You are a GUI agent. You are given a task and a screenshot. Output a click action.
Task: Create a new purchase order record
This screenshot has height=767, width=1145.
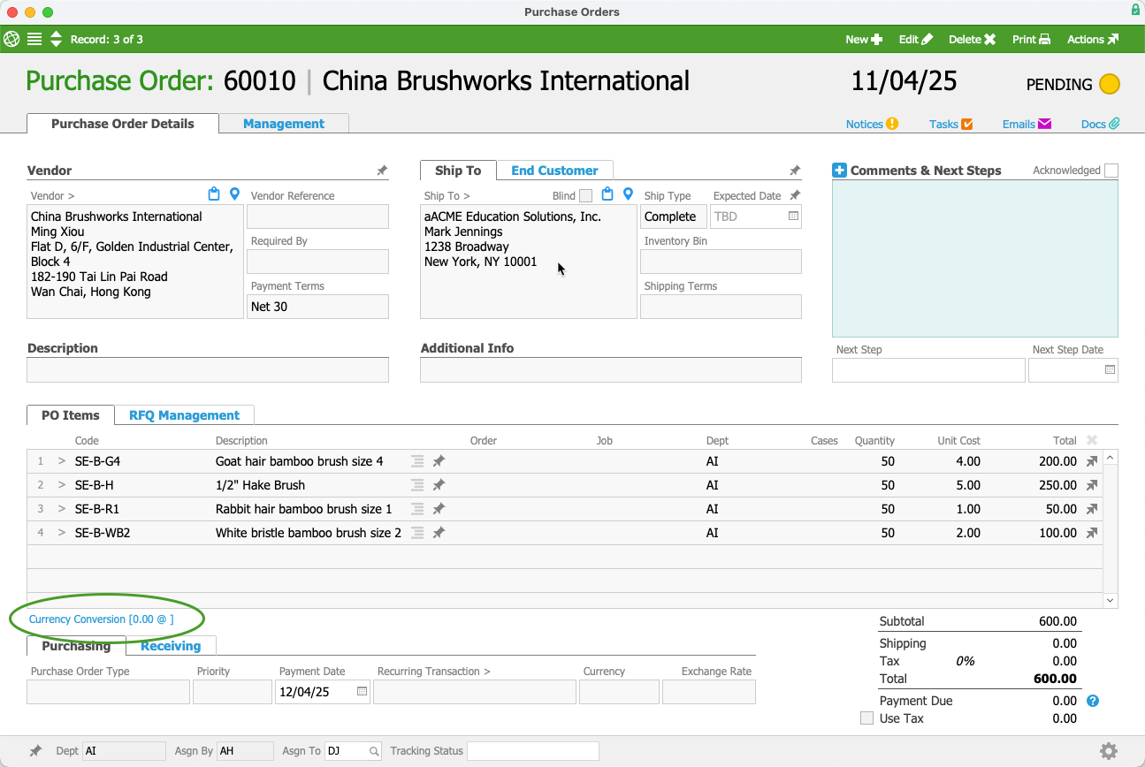click(864, 39)
